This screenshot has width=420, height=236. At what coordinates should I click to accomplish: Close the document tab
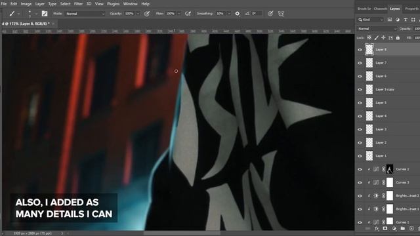click(53, 24)
